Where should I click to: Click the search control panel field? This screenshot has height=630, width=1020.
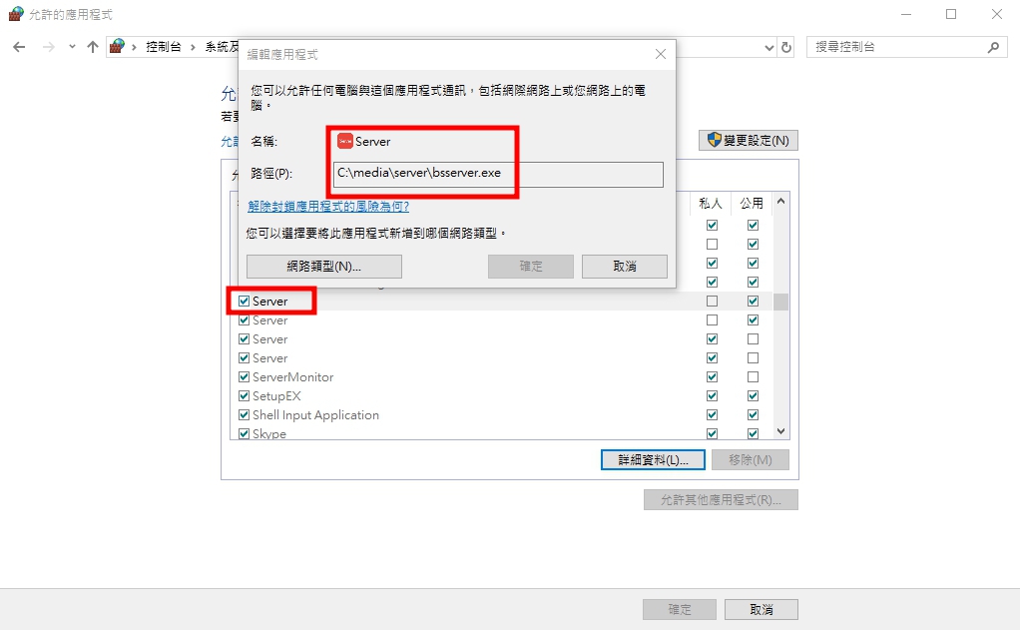[x=897, y=47]
